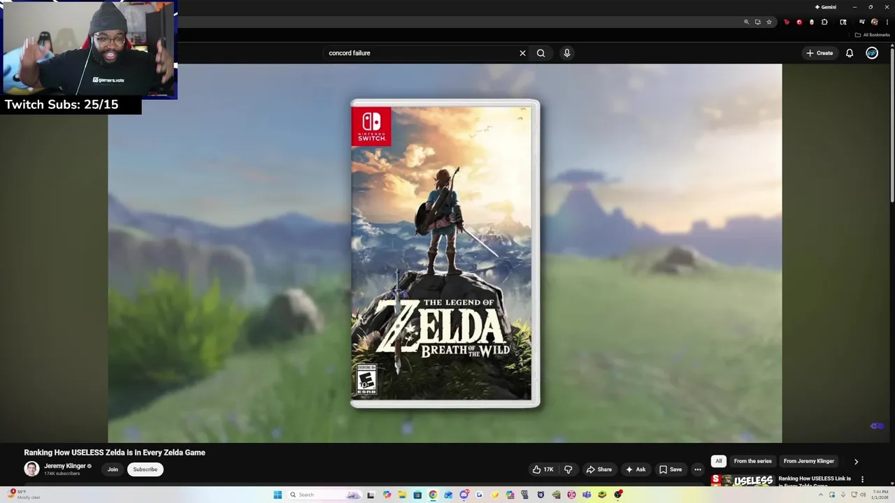The height and width of the screenshot is (503, 895).
Task: Open OBS Studio on taskbar
Action: tap(618, 495)
